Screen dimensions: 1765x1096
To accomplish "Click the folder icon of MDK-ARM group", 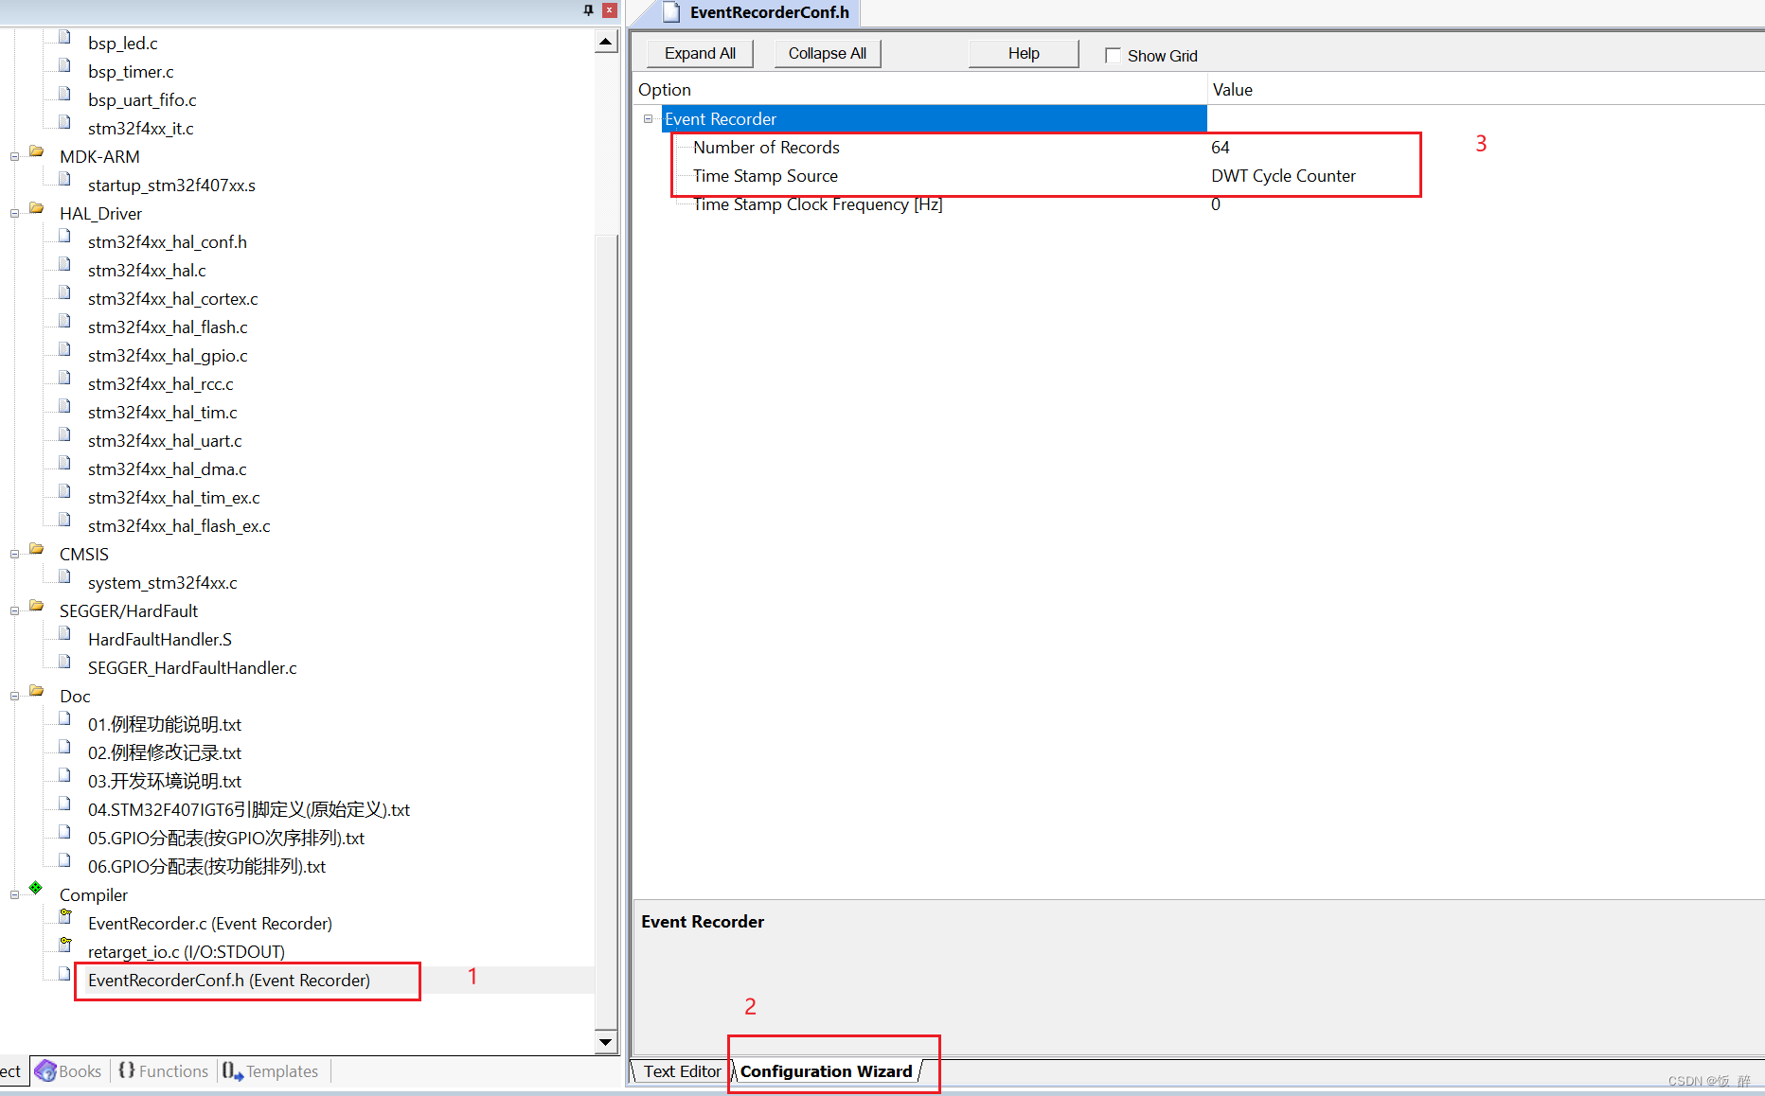I will tap(36, 150).
